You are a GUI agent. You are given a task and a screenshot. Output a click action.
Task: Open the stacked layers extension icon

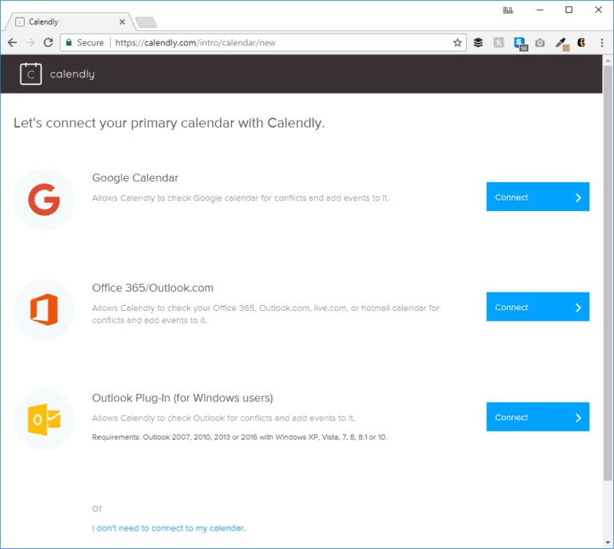(478, 42)
